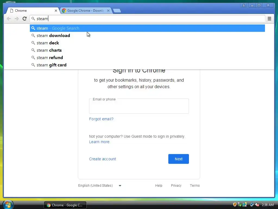Open the Terms link in footer
Screen dimensions: 278x209
tap(195, 186)
